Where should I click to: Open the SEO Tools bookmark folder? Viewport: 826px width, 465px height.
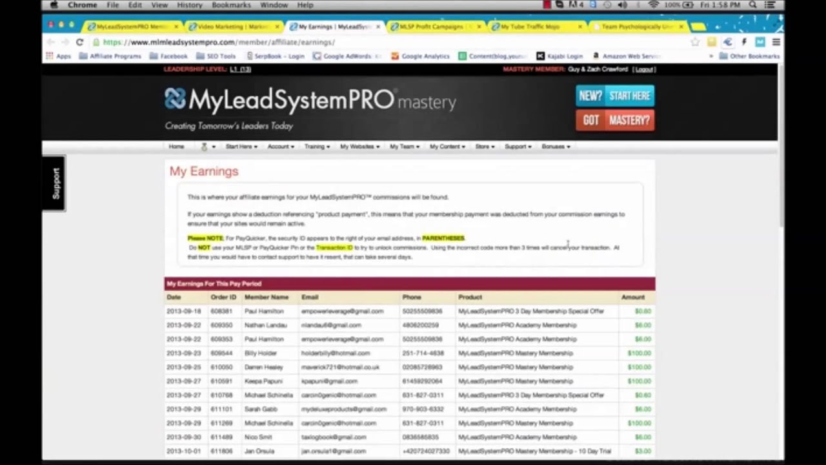click(x=216, y=56)
